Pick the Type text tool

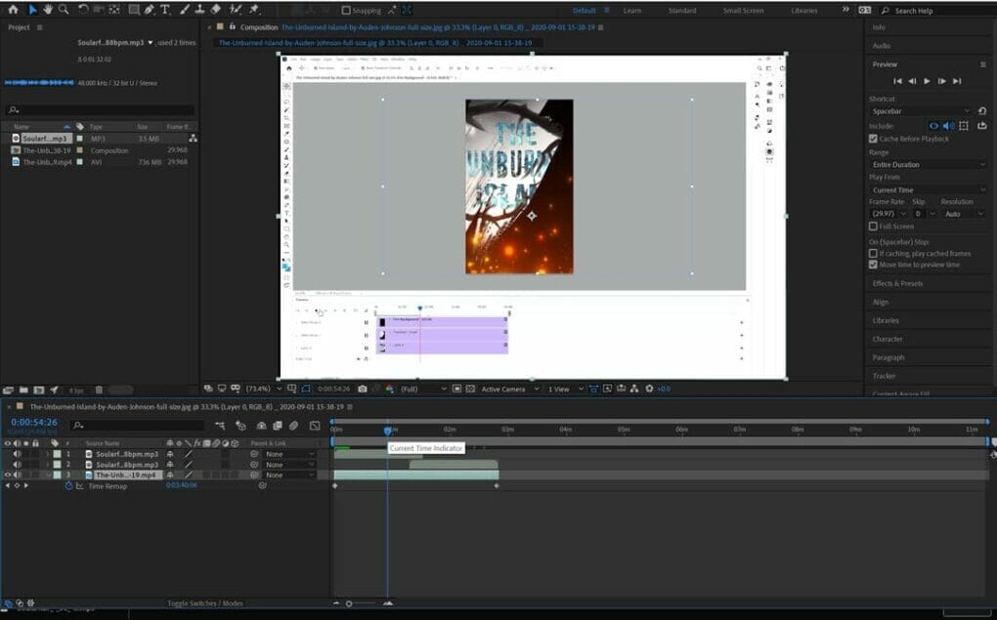(x=164, y=9)
